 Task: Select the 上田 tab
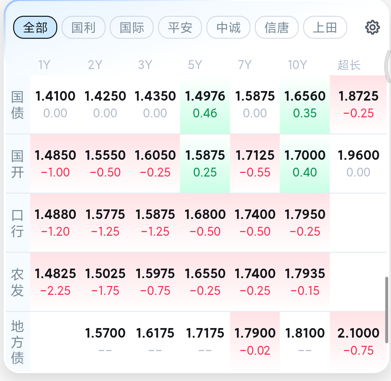[325, 27]
